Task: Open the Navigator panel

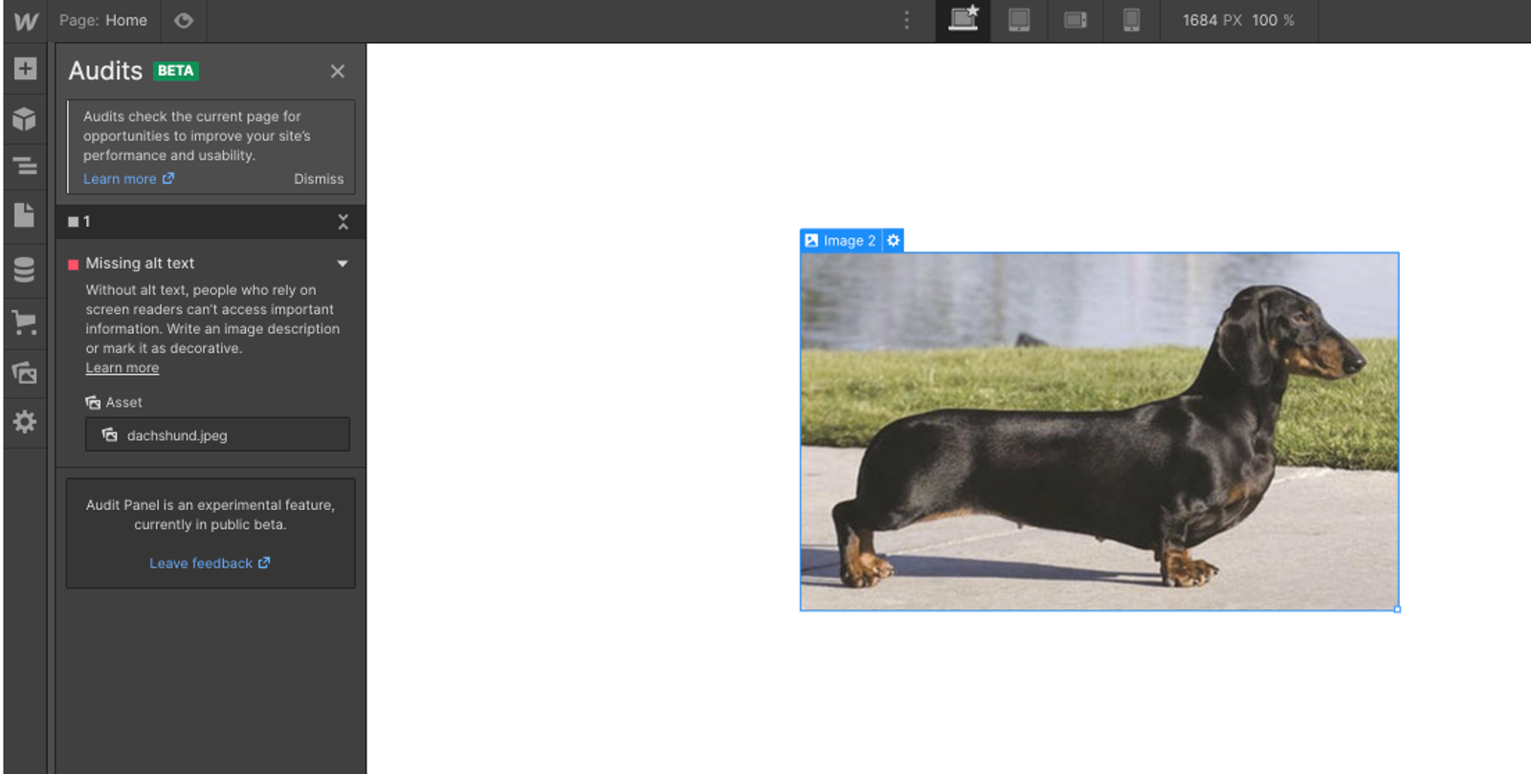Action: point(25,166)
